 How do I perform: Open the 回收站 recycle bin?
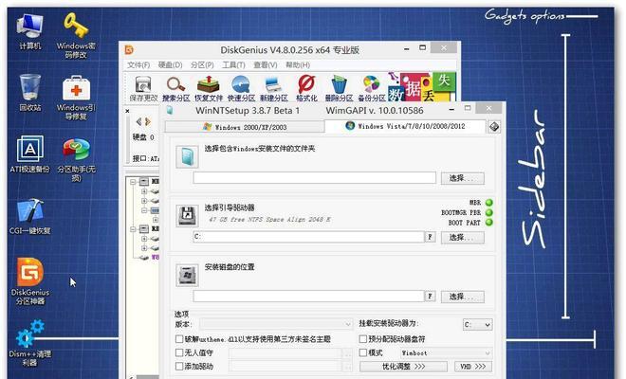click(30, 93)
